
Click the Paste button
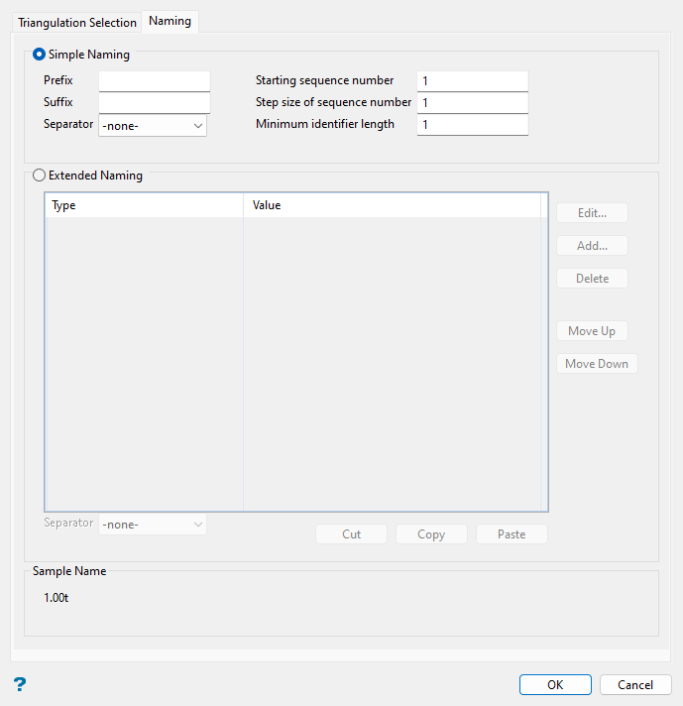[x=512, y=534]
